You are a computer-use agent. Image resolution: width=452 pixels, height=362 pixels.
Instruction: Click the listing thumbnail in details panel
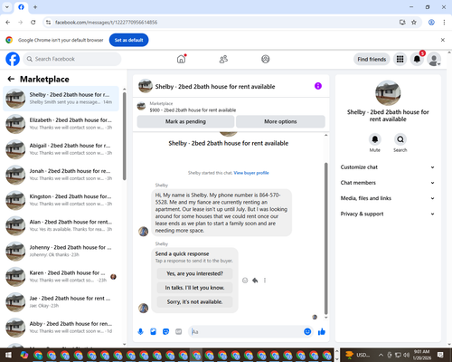[388, 93]
